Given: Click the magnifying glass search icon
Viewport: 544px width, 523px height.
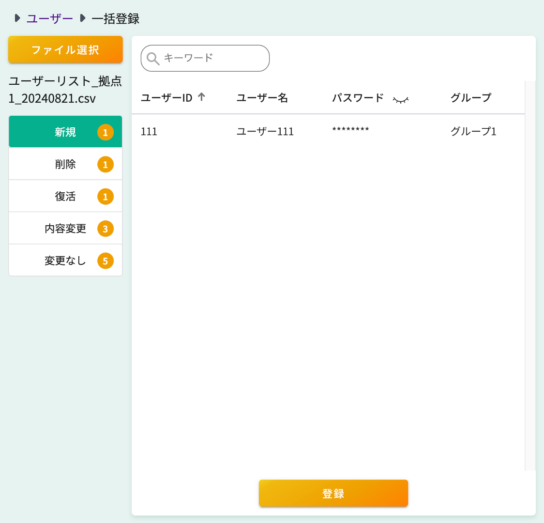Looking at the screenshot, I should pos(154,58).
